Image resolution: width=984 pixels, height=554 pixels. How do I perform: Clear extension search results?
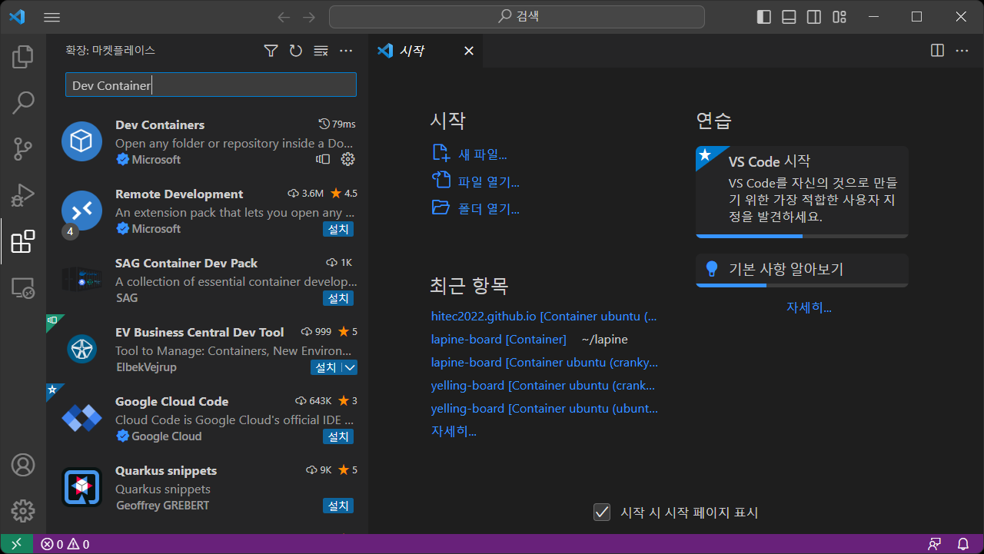click(321, 51)
